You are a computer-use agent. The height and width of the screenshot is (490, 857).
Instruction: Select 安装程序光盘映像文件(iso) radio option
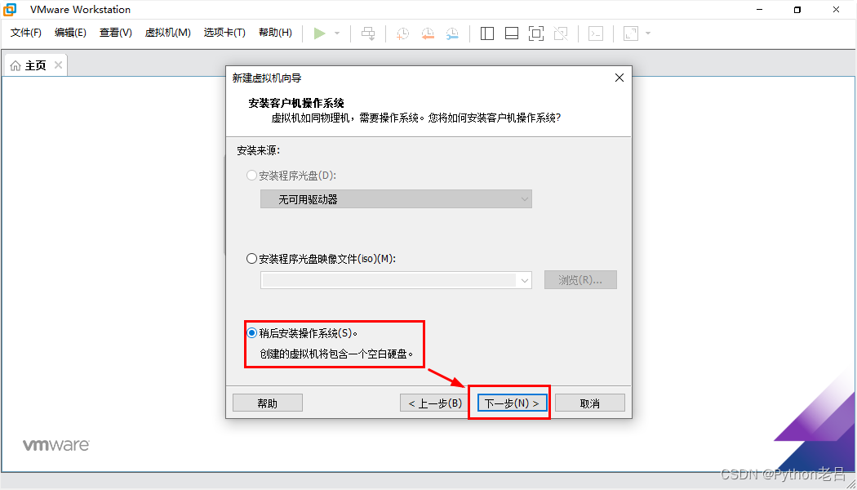tap(252, 259)
